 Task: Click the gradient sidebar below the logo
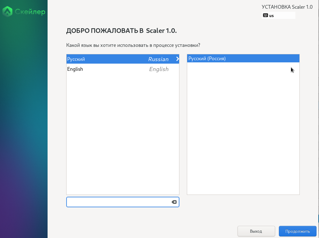pos(24,124)
